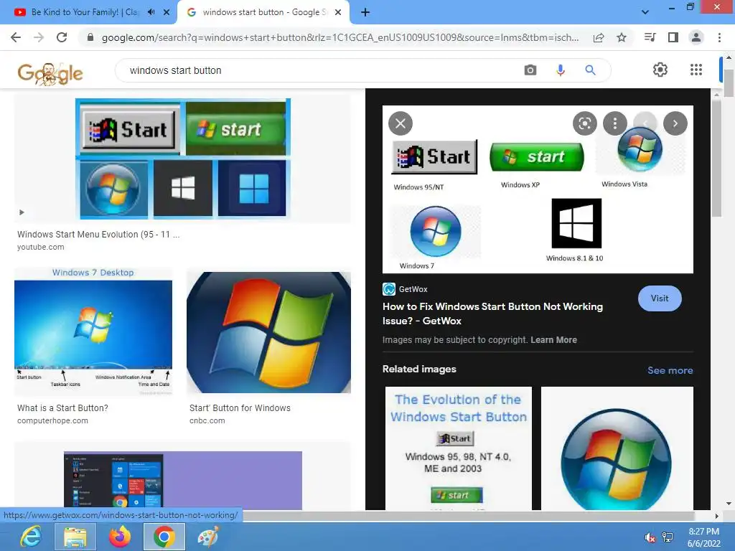Open the network tray icon
Screen dimensions: 735x551
pyautogui.click(x=668, y=537)
